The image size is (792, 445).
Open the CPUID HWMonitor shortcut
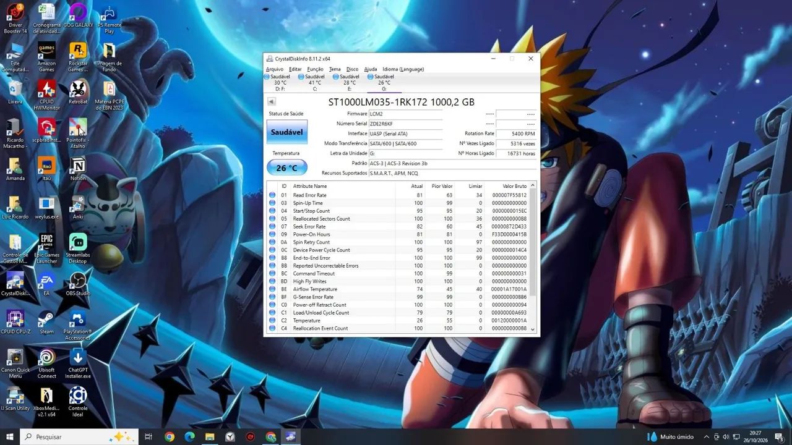pos(46,95)
